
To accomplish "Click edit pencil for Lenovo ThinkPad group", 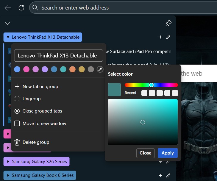I will 168,37.
